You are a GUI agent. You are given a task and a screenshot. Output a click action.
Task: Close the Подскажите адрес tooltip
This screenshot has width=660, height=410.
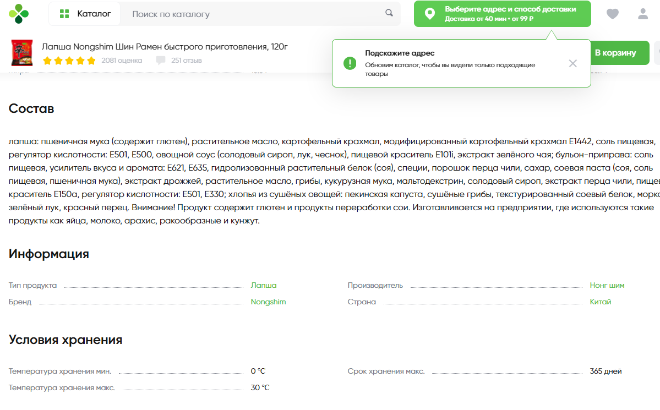[573, 63]
